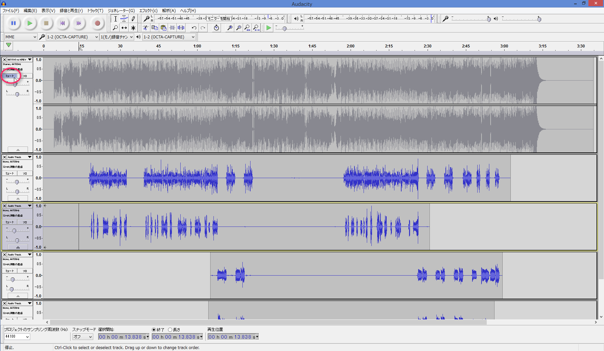Open the 編集(E) menu
Screen dimensions: 604x351
click(x=30, y=10)
